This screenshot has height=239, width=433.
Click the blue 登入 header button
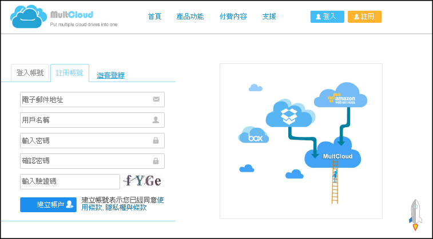327,17
